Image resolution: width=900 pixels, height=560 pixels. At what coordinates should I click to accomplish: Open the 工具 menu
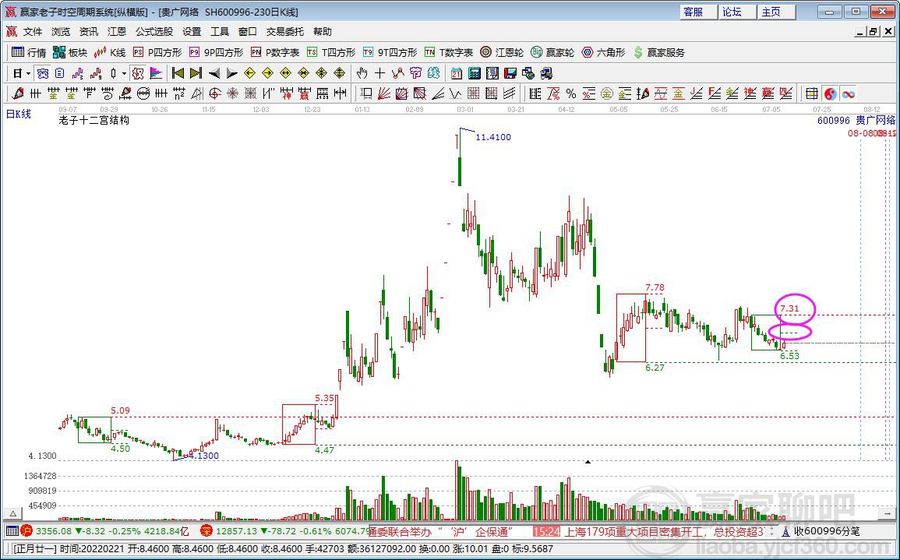pyautogui.click(x=220, y=32)
